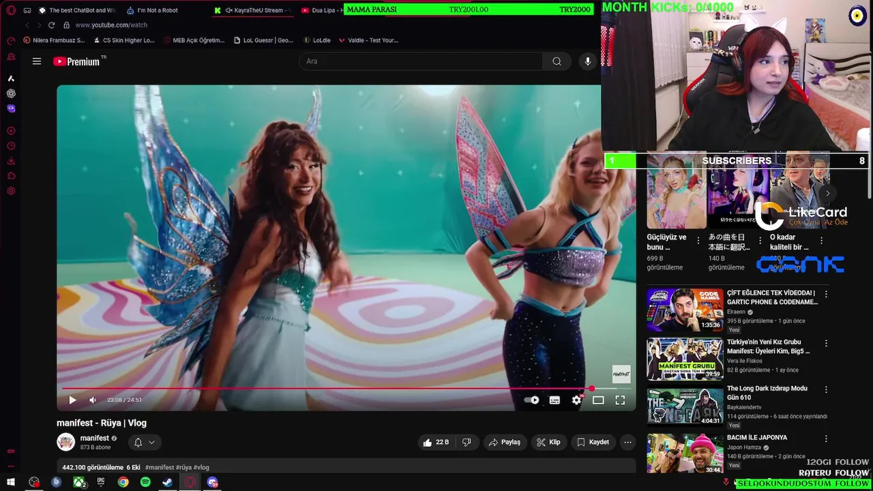
Task: Toggle subtitles in the video player
Action: [554, 400]
